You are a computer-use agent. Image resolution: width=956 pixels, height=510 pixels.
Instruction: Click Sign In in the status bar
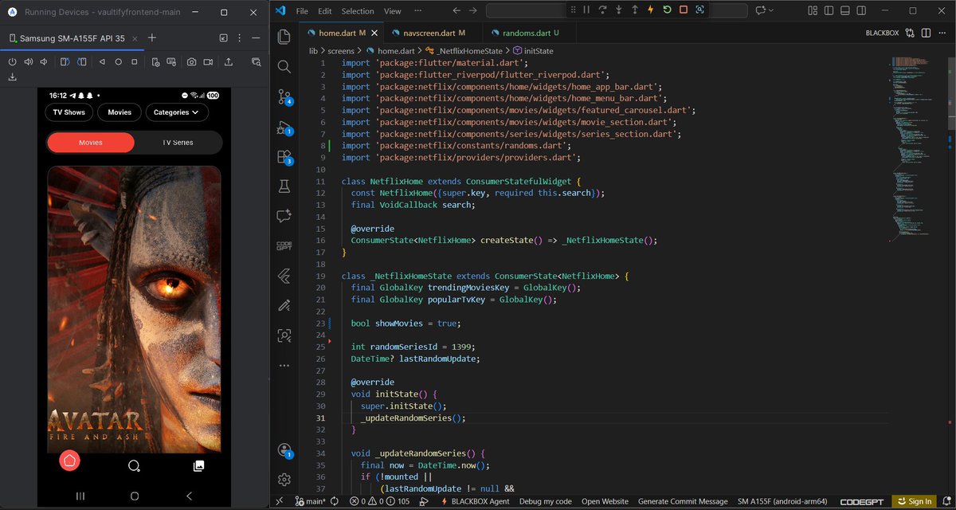click(914, 501)
